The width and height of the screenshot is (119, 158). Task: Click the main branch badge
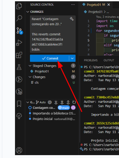pos(64,108)
